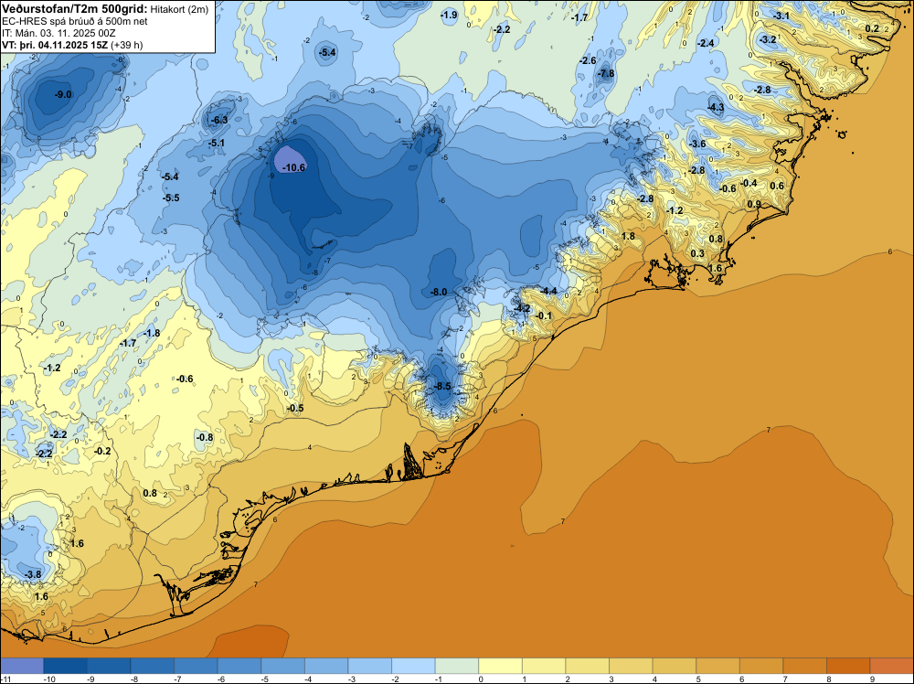The image size is (914, 684).
Task: Select legend swatch between -2 and -1
Action: 413,666
